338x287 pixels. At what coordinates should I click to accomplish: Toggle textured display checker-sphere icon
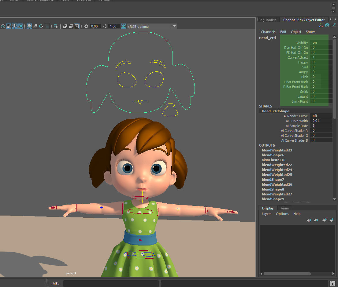pos(8,26)
